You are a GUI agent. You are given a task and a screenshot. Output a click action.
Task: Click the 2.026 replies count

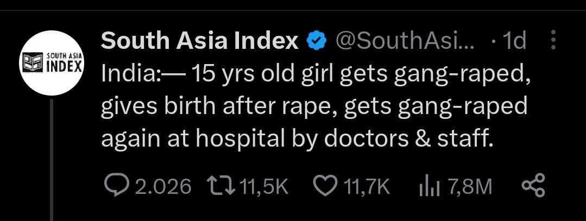point(162,187)
